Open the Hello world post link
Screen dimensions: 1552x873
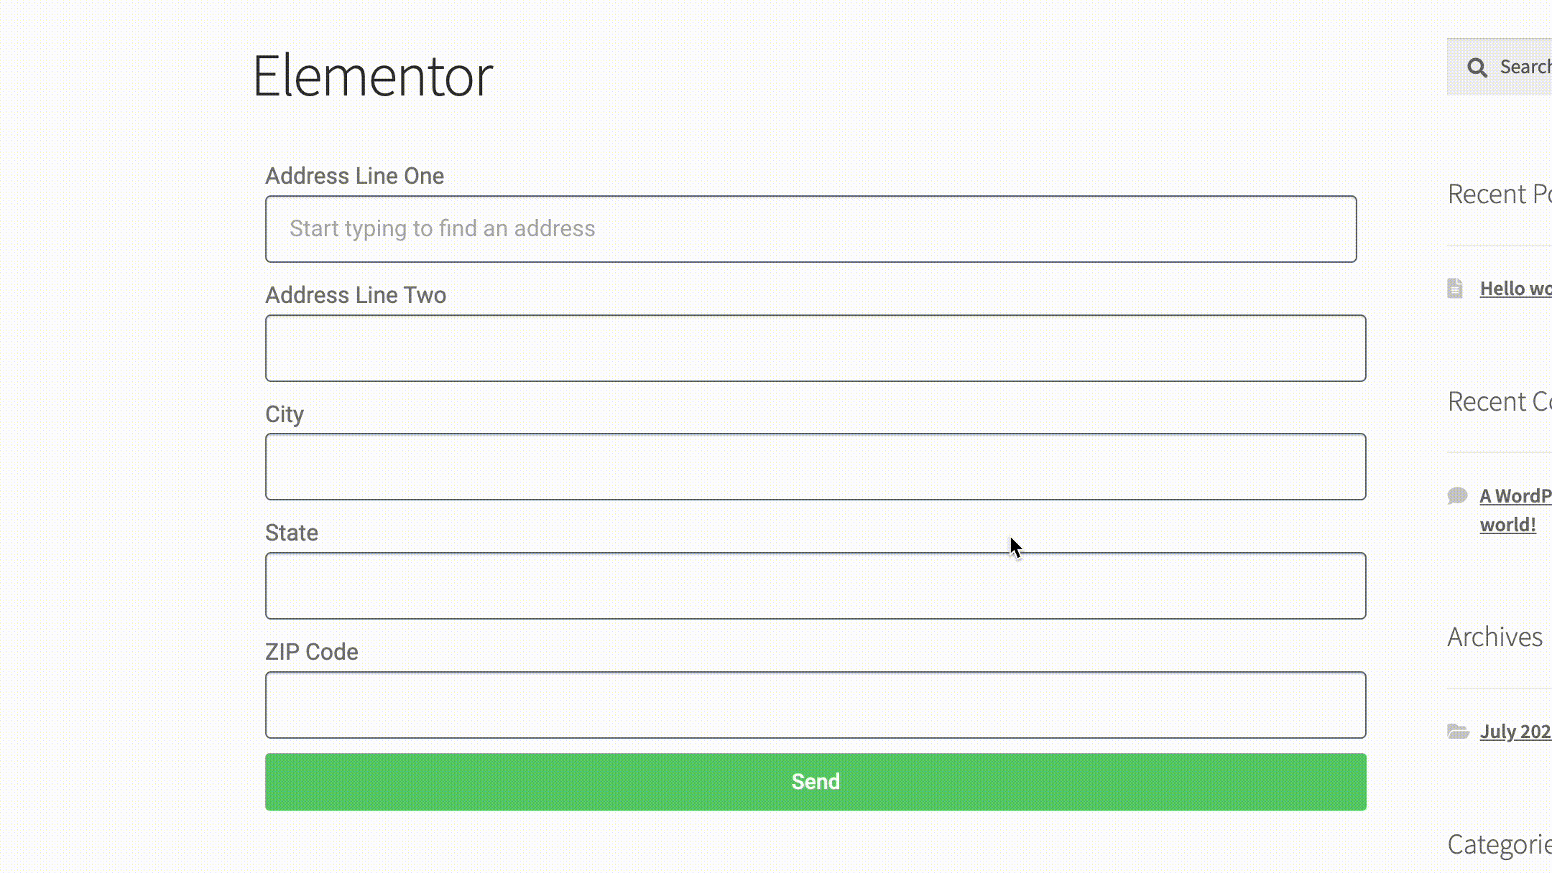pos(1515,288)
